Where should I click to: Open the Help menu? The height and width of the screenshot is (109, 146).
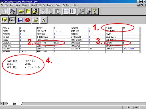click(74, 5)
